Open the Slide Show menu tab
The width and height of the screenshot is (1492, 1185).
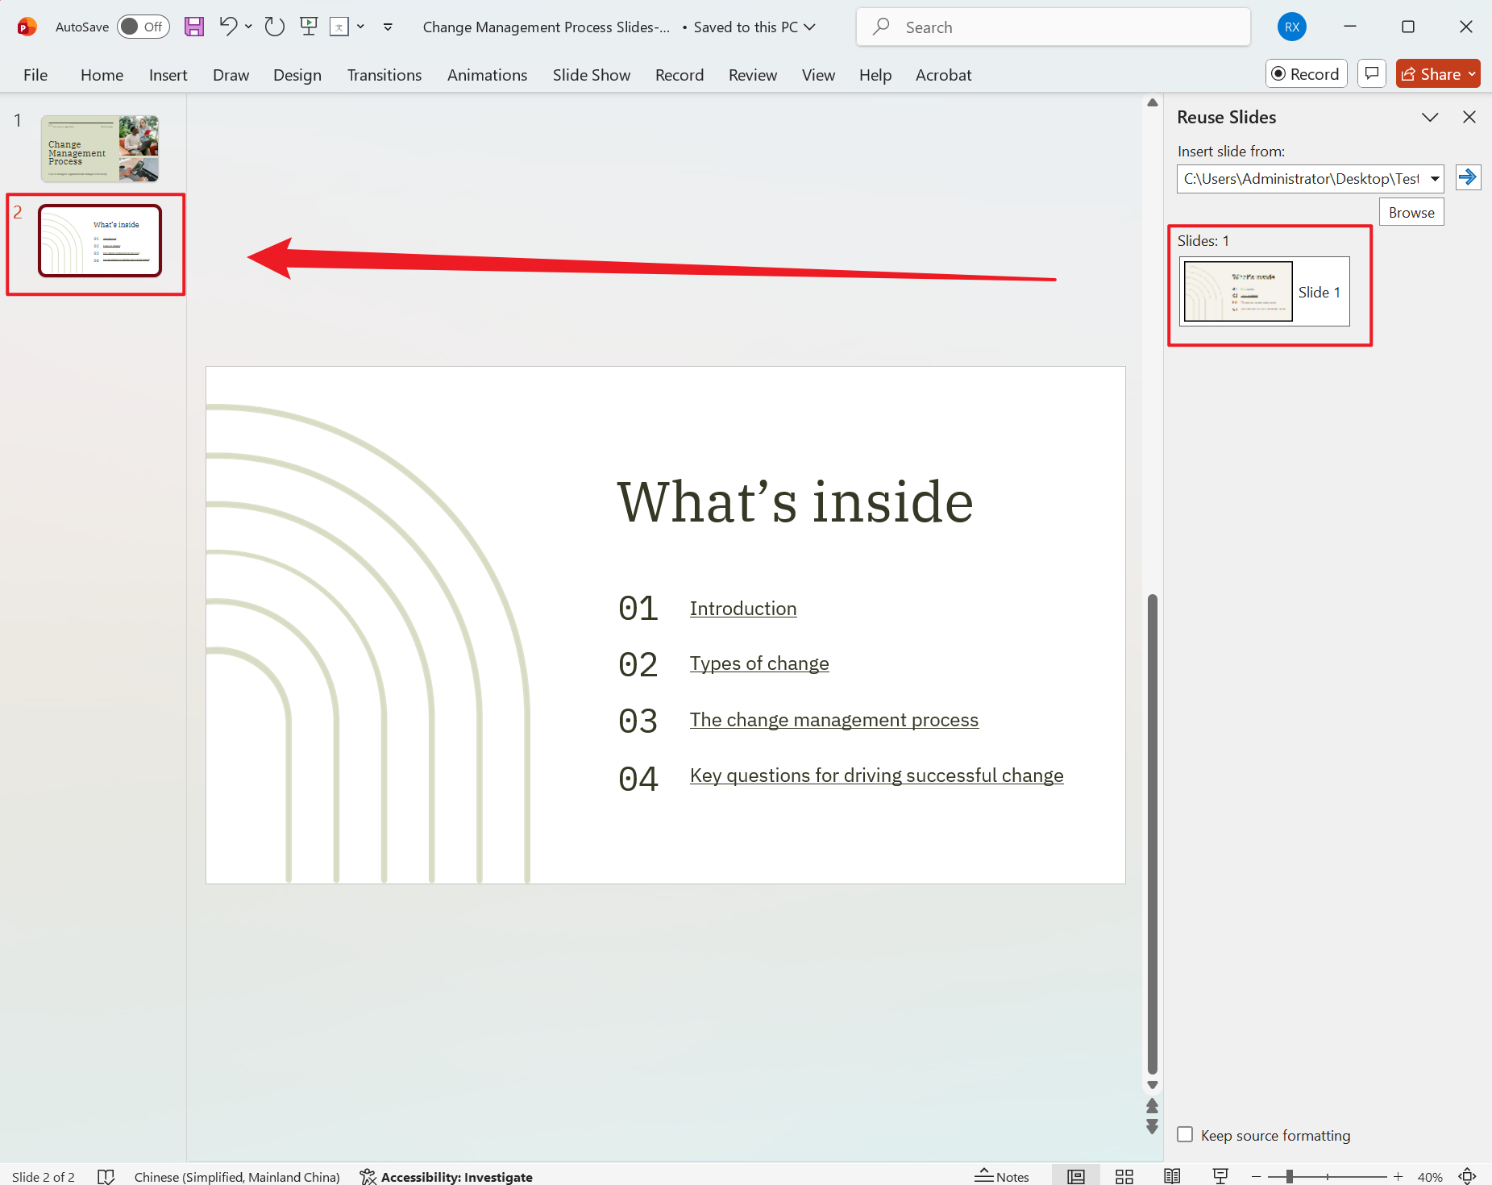(591, 74)
